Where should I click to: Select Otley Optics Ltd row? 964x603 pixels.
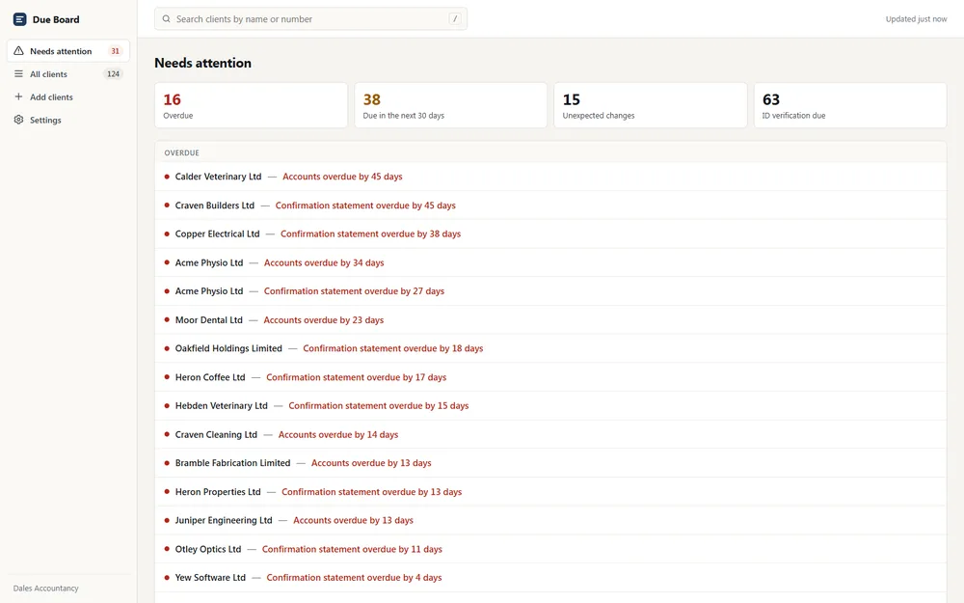click(550, 549)
